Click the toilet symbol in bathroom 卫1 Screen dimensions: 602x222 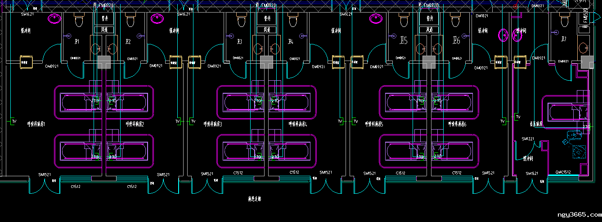point(79,21)
